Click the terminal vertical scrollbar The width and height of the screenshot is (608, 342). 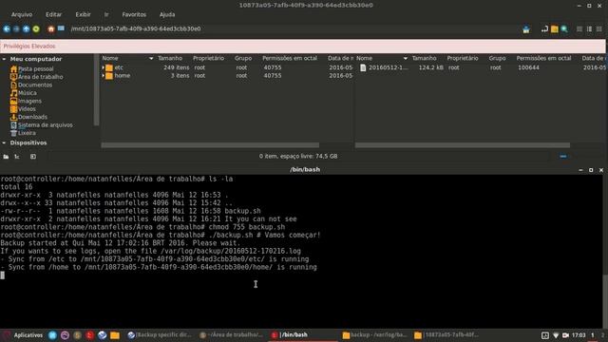[x=605, y=301]
